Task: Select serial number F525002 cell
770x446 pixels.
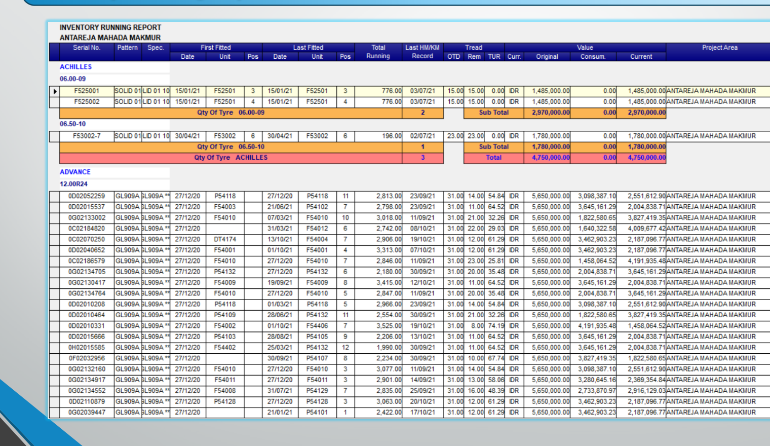Action: click(x=87, y=102)
